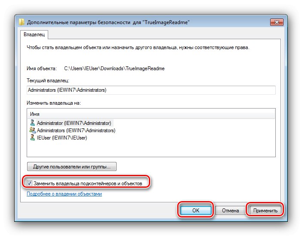Click the Текущий владелец field
Viewport: 302px width, 236px height.
click(x=151, y=90)
